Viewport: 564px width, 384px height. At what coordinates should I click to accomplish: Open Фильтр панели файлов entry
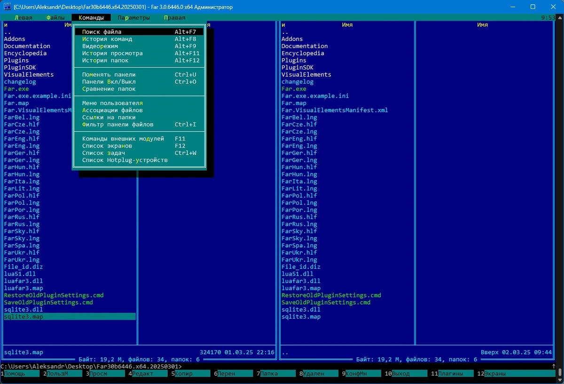point(139,125)
